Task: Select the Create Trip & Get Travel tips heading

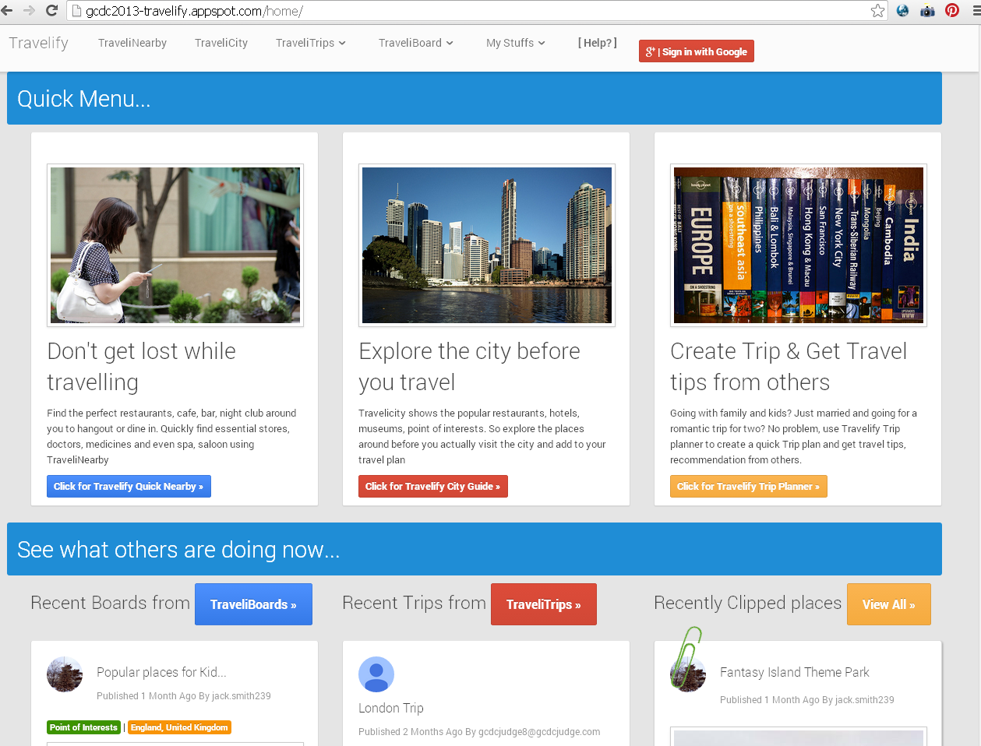Action: (x=789, y=367)
